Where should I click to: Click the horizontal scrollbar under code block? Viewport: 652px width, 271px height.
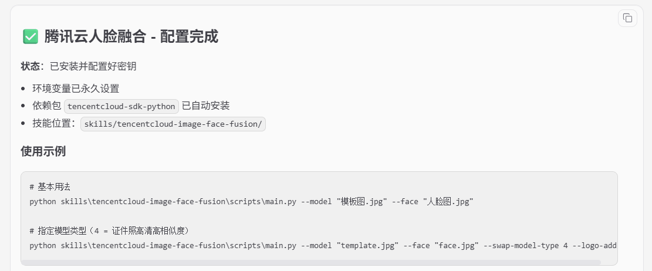click(x=311, y=262)
